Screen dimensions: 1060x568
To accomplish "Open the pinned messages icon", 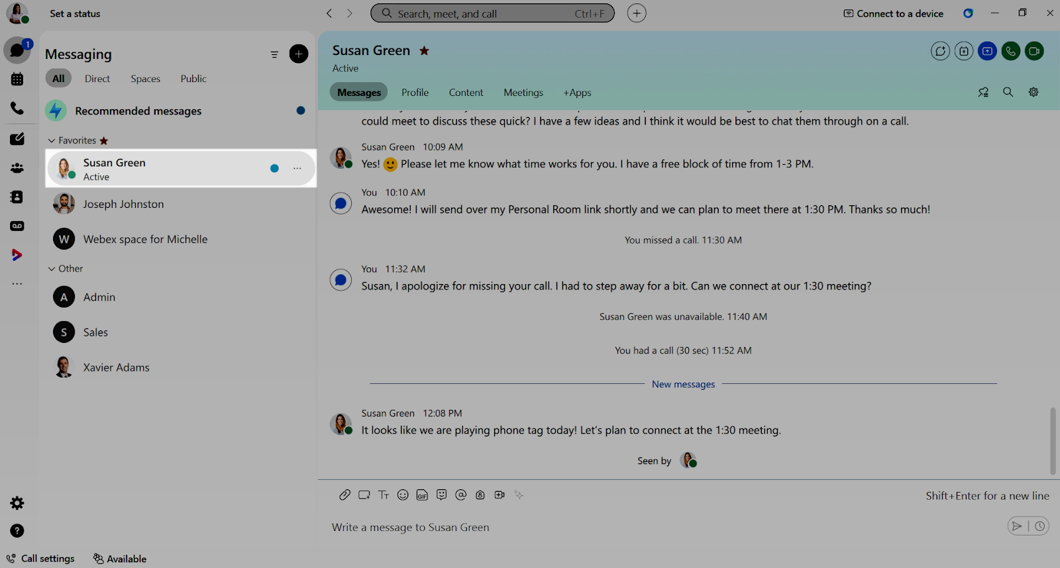I will pos(983,93).
